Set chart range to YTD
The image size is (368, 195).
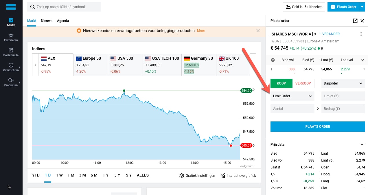36,175
